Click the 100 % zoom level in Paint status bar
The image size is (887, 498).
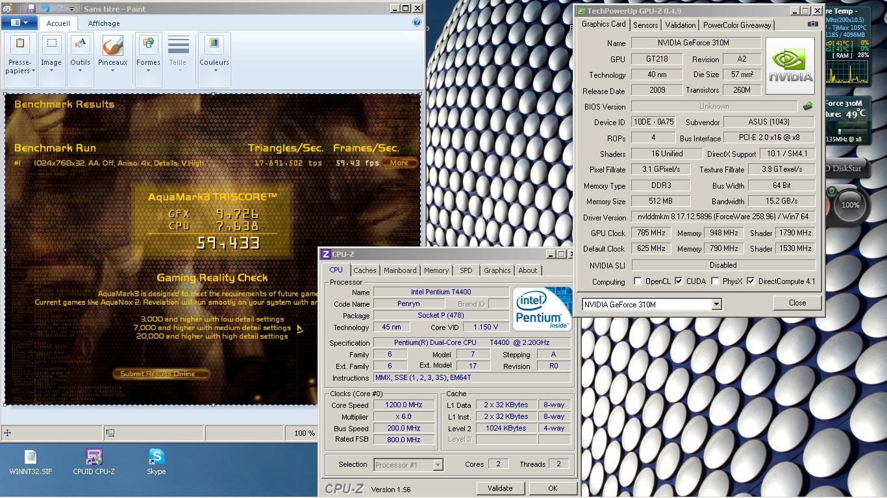(x=304, y=433)
